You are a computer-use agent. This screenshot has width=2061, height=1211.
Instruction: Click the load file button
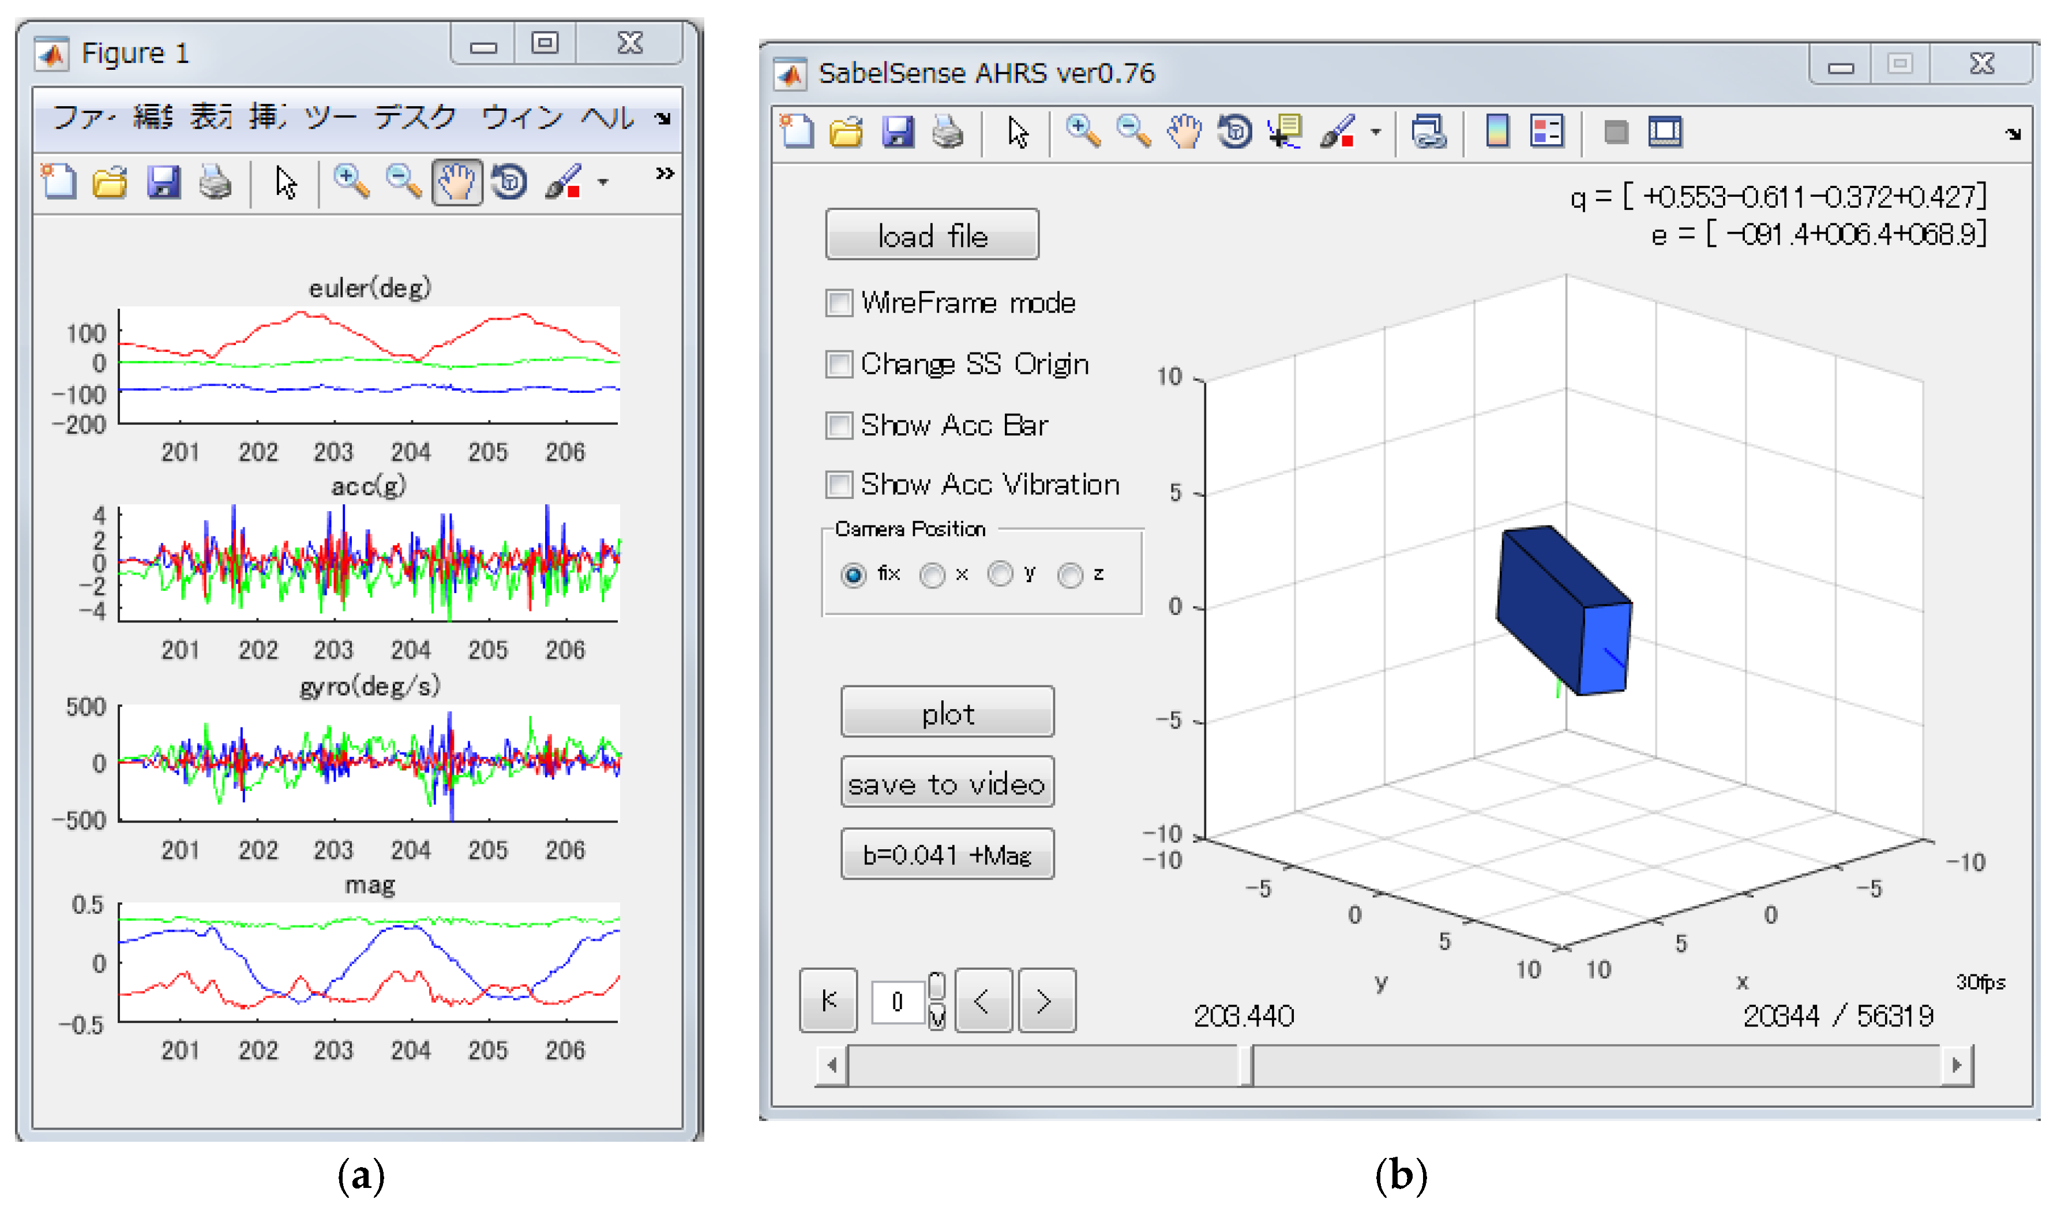(932, 235)
